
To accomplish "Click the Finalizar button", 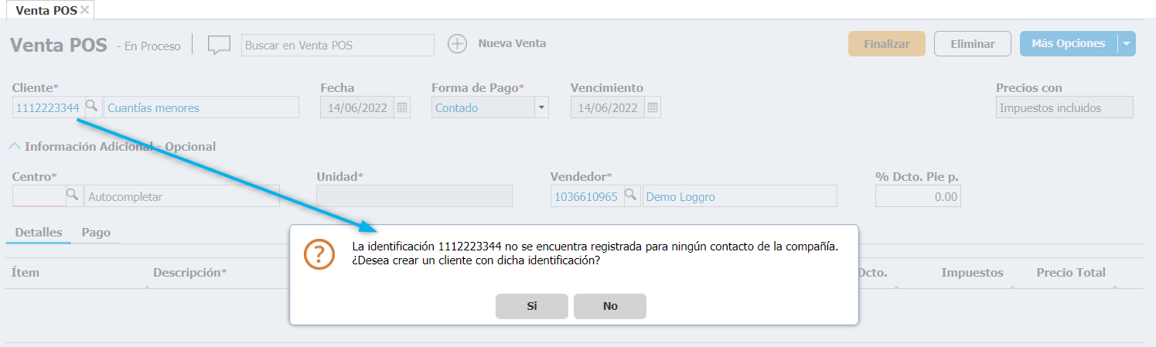I will [886, 44].
